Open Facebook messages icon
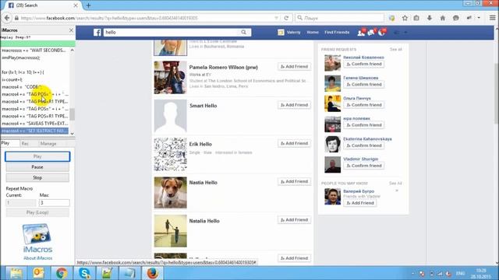 371,32
